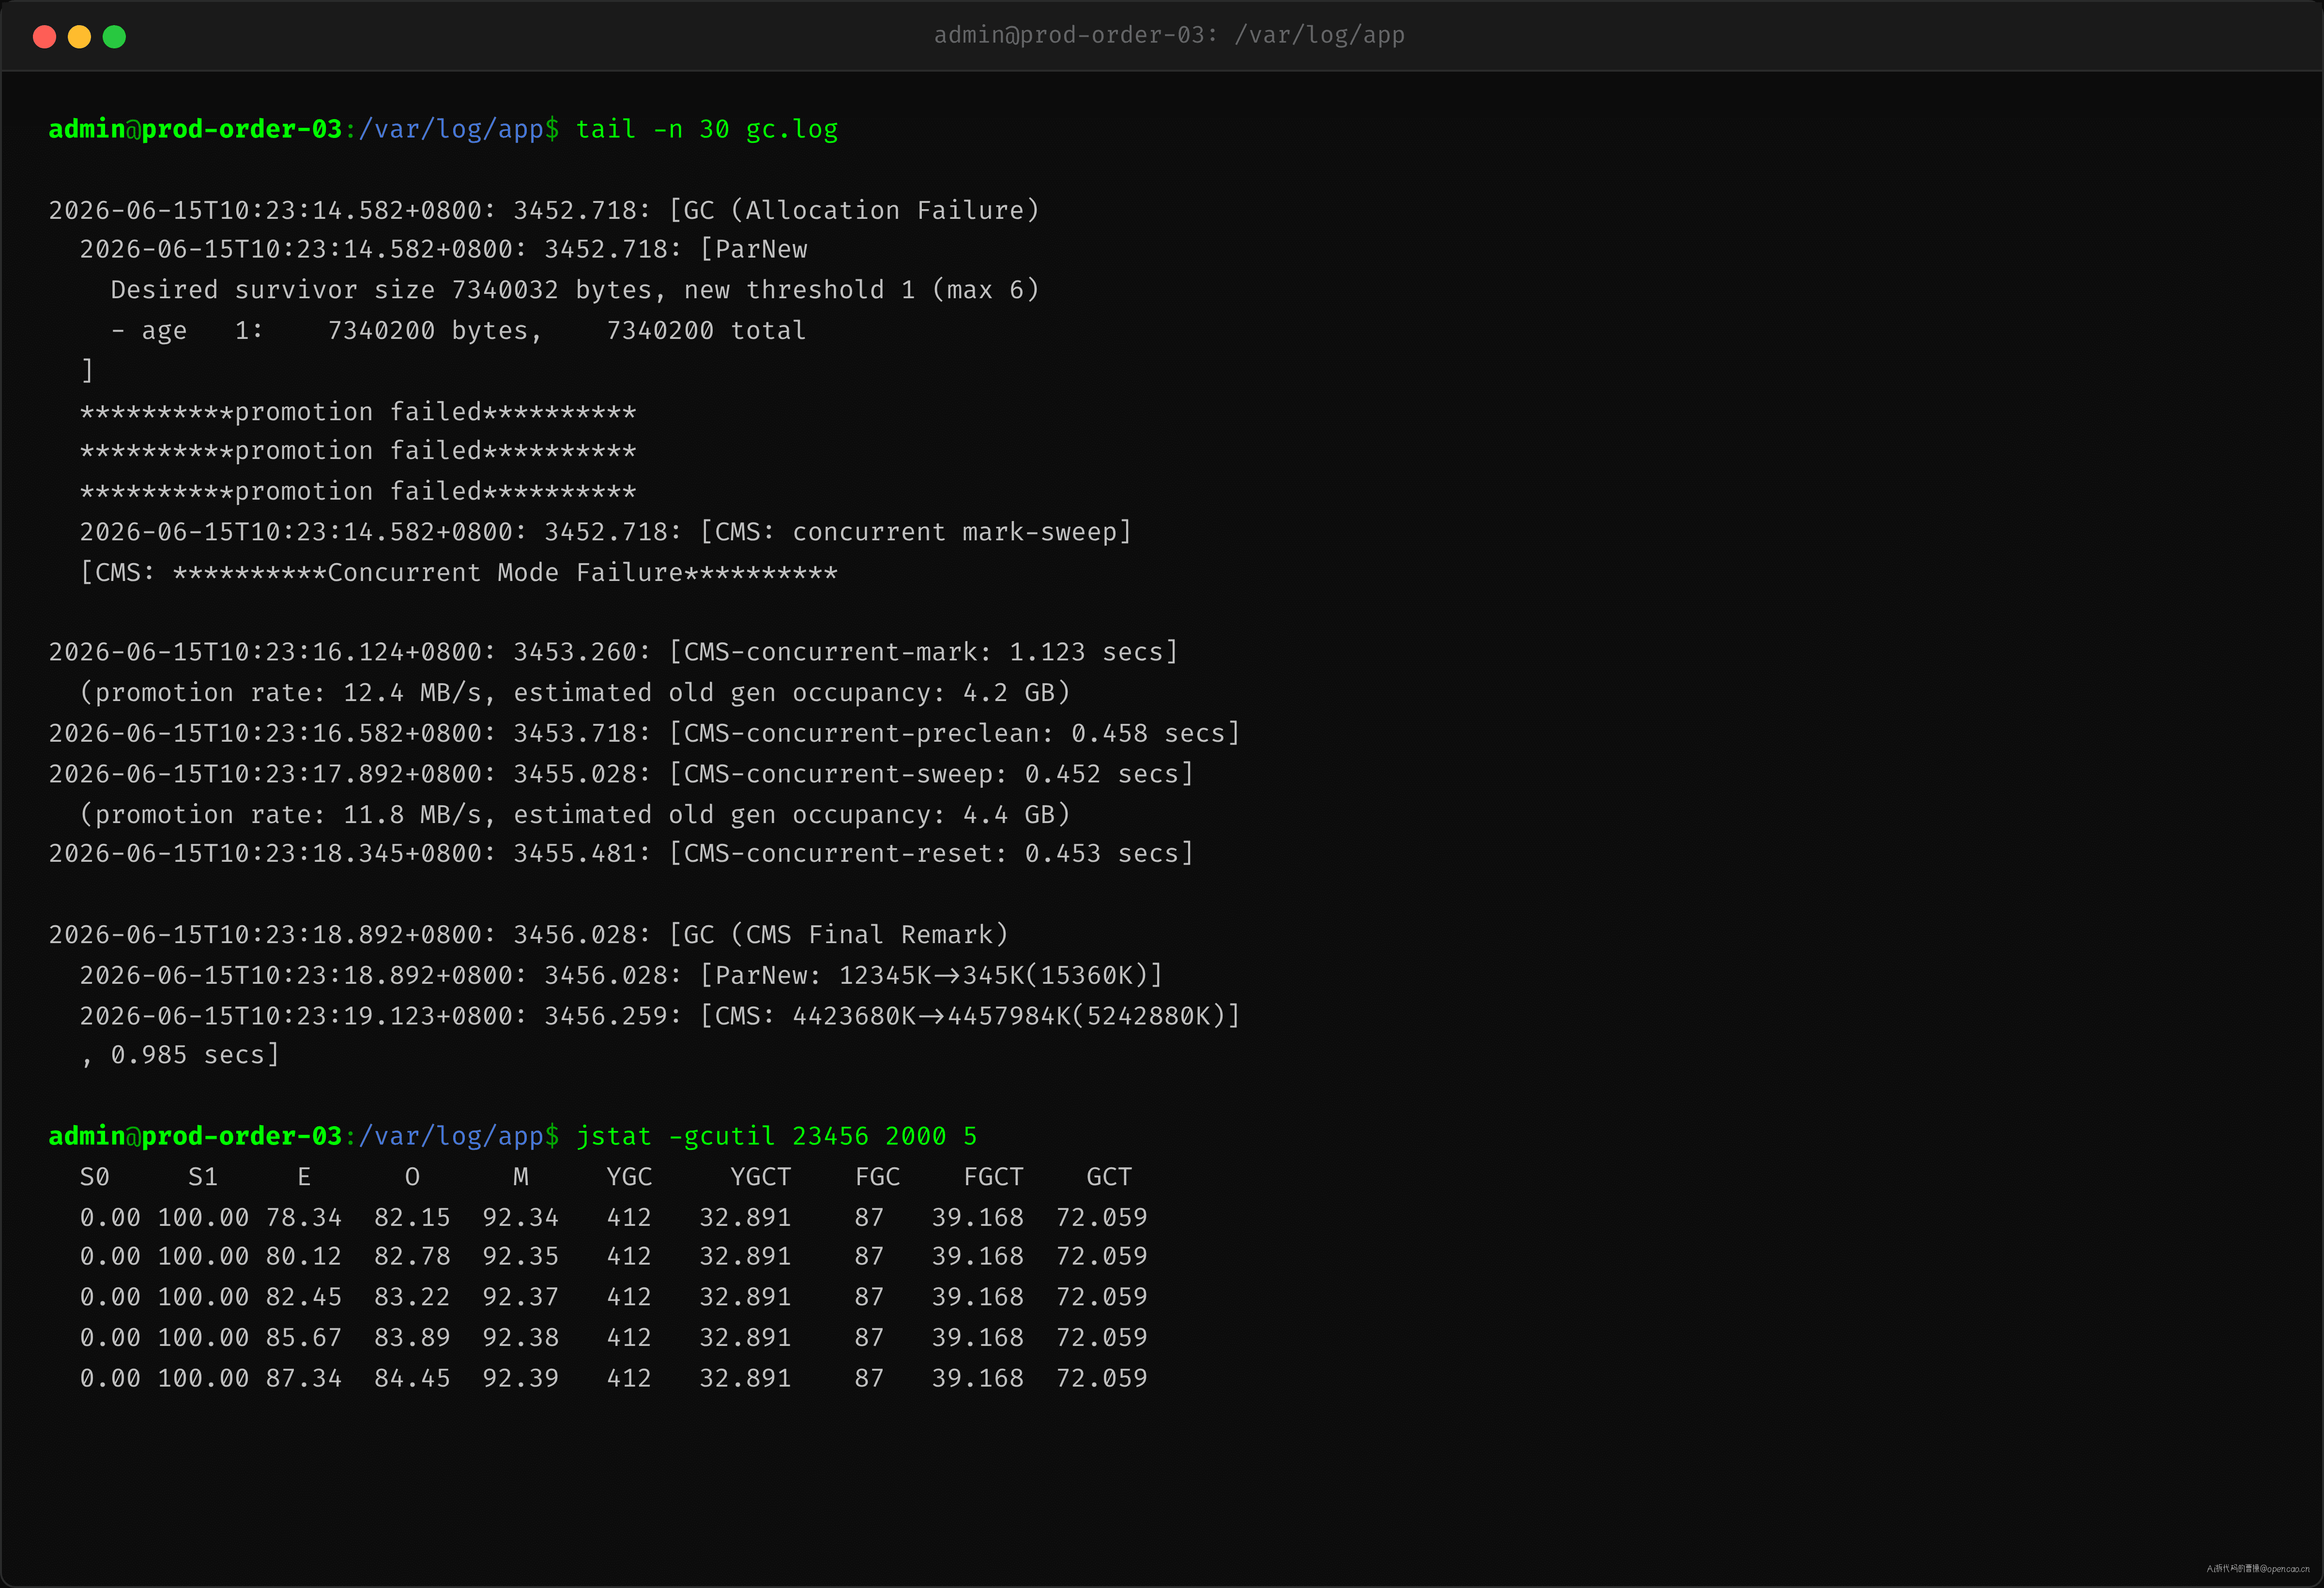Click the 'FGCT' column header
The image size is (2324, 1588).
pyautogui.click(x=993, y=1177)
